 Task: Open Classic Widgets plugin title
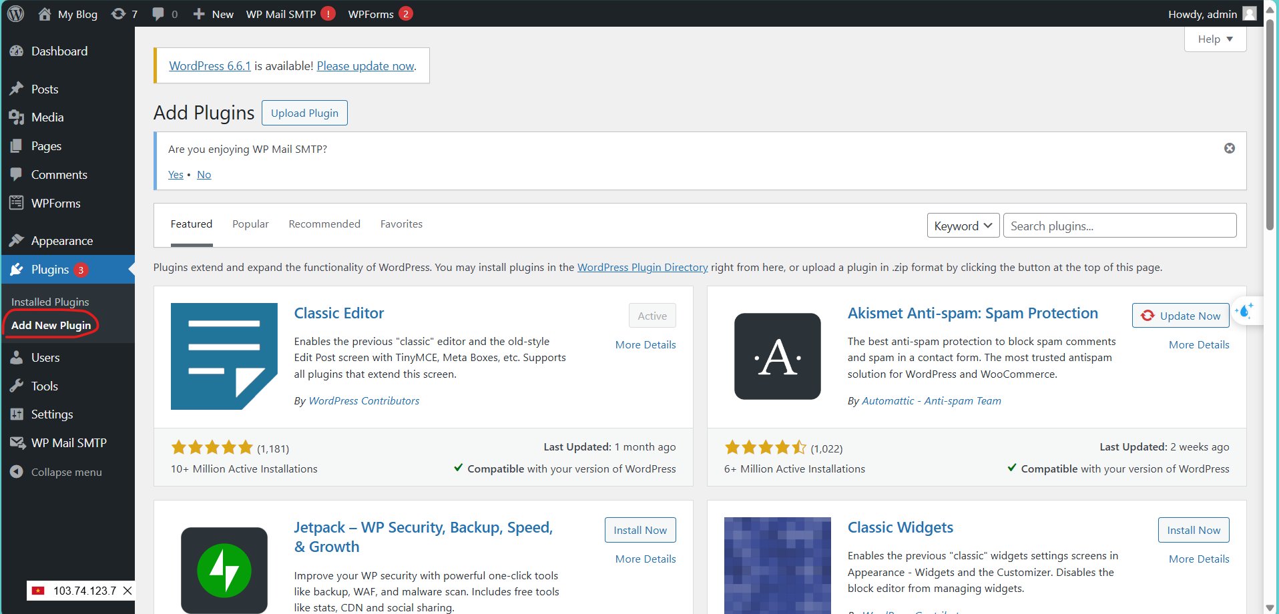tap(900, 528)
